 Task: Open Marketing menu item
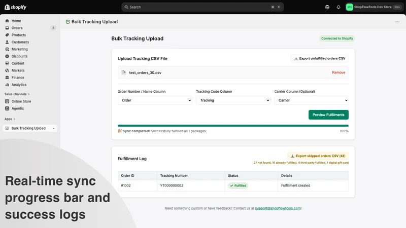click(19, 49)
